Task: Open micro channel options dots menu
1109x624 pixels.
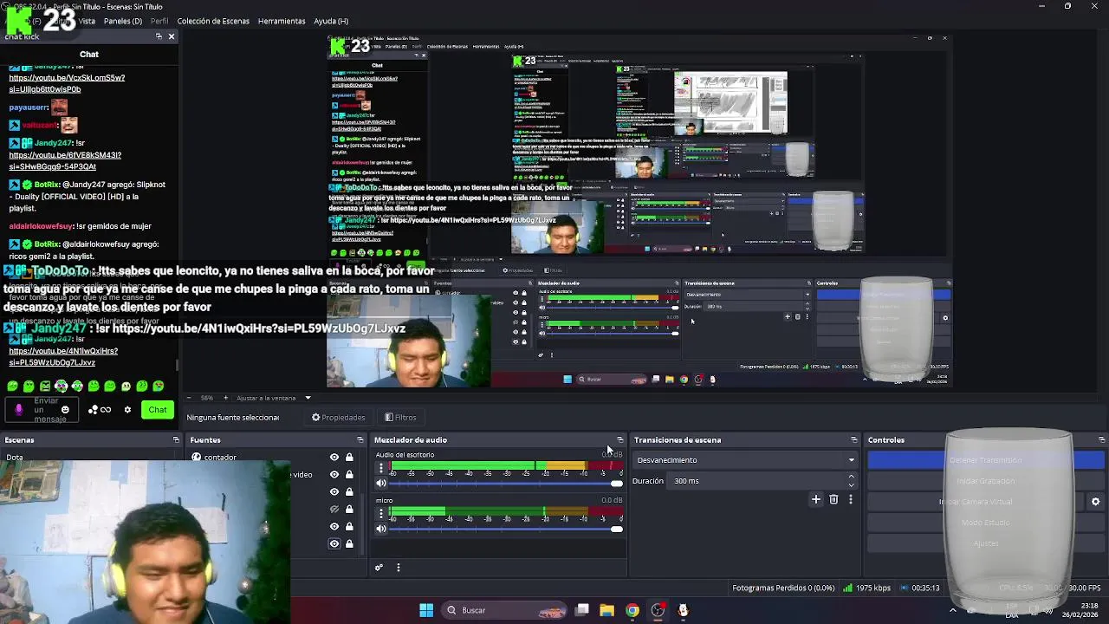Action: point(380,513)
